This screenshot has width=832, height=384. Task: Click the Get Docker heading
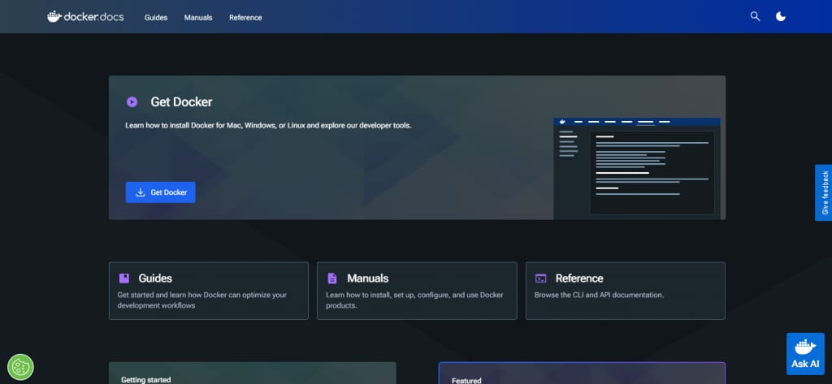pos(181,101)
